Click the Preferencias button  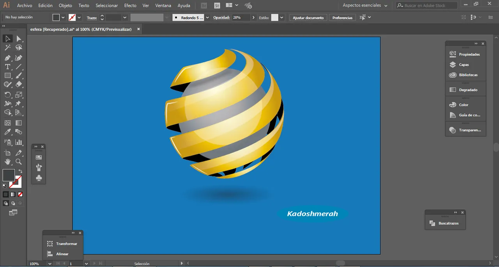pos(342,18)
